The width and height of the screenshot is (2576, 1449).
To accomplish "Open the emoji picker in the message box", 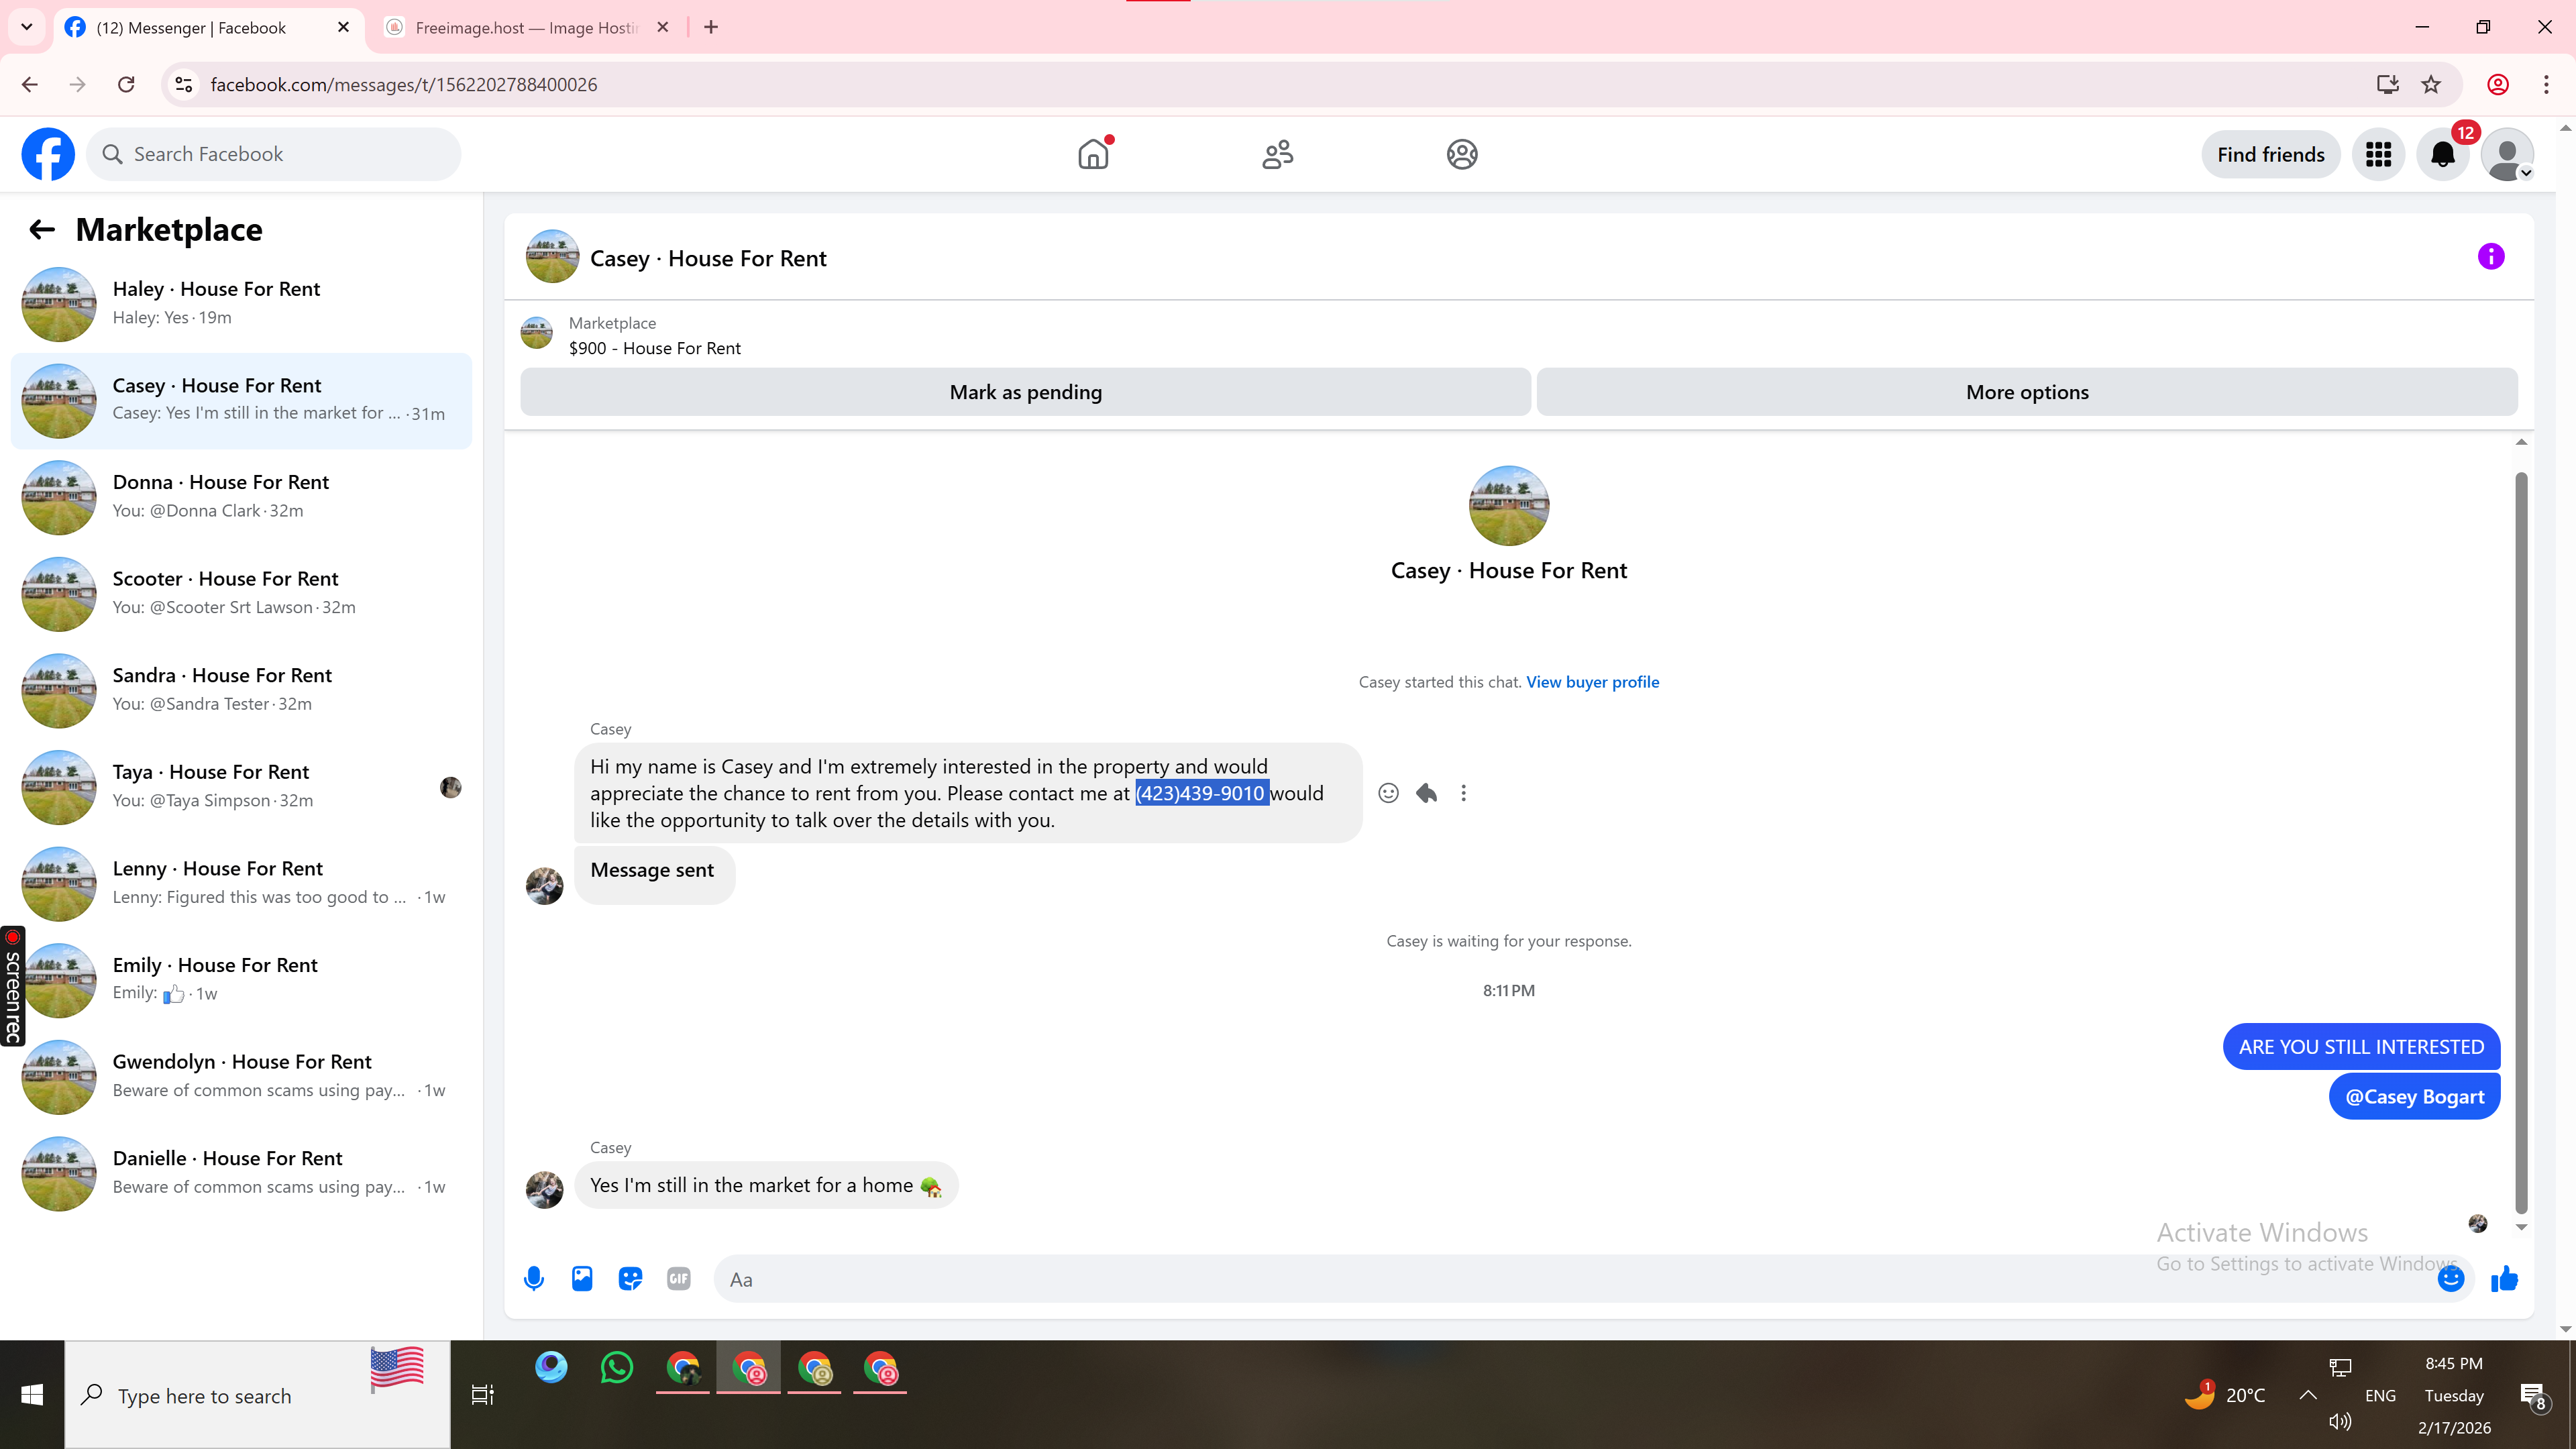I will coord(2450,1278).
